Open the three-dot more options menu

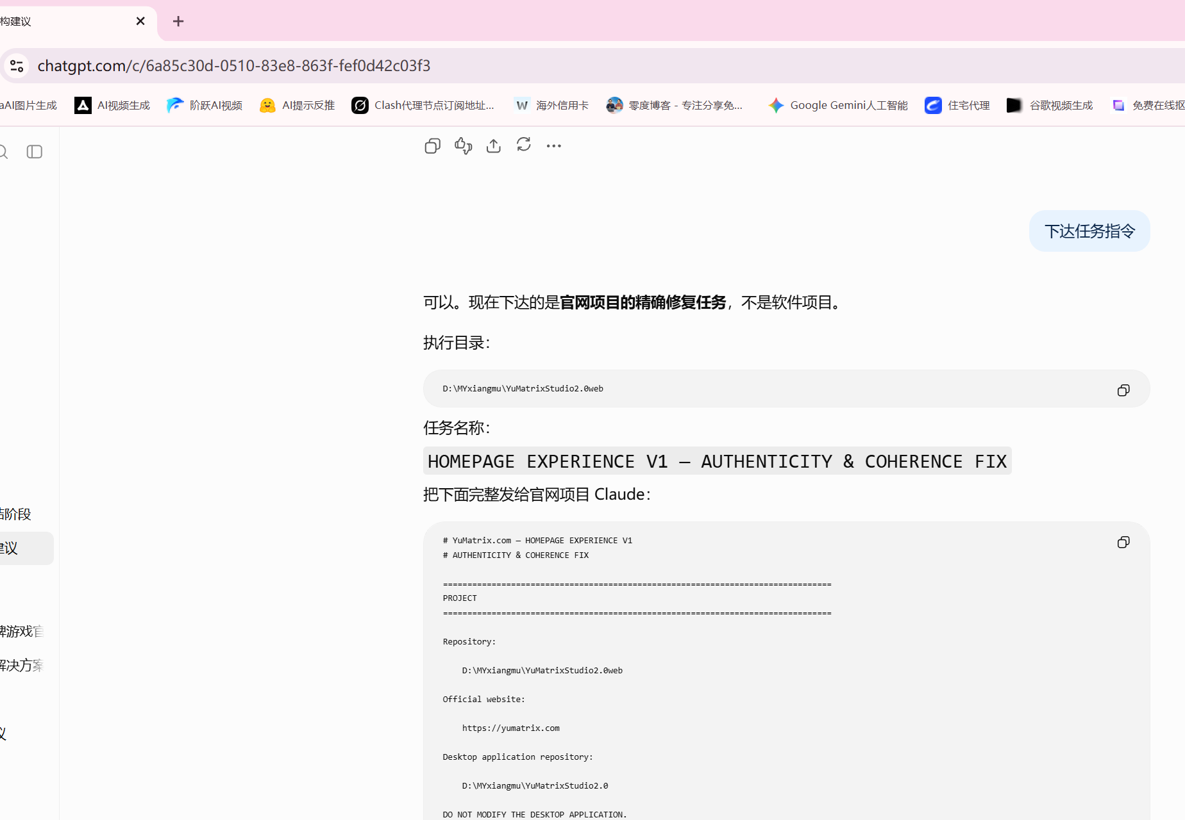tap(554, 146)
